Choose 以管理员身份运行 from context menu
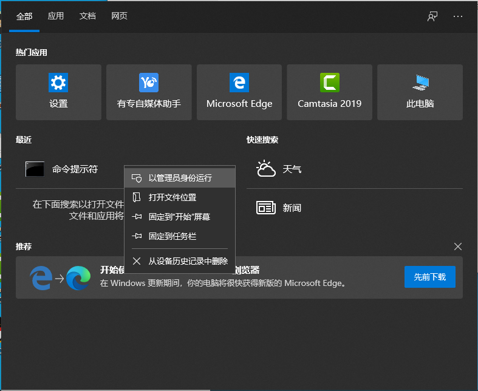This screenshot has height=391, width=478. pyautogui.click(x=180, y=178)
